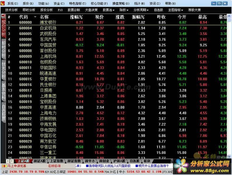Click the vertical scrollbar up arrow
The image size is (232, 175).
(x=229, y=16)
